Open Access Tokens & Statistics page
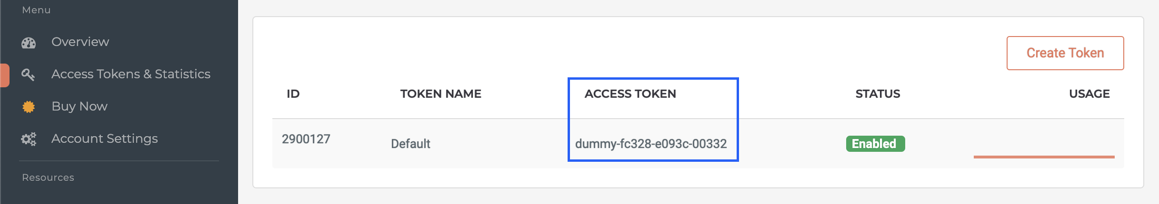Viewport: 1159px width, 204px height. [x=131, y=74]
